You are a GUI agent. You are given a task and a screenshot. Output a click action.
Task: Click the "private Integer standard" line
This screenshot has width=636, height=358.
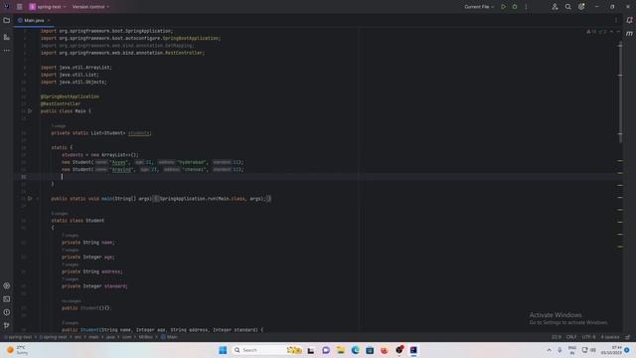[x=94, y=286]
